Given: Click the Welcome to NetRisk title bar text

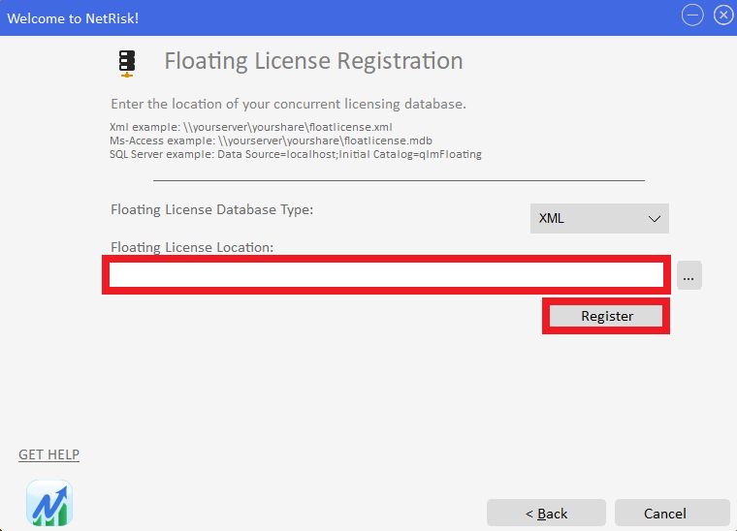Looking at the screenshot, I should coord(73,18).
